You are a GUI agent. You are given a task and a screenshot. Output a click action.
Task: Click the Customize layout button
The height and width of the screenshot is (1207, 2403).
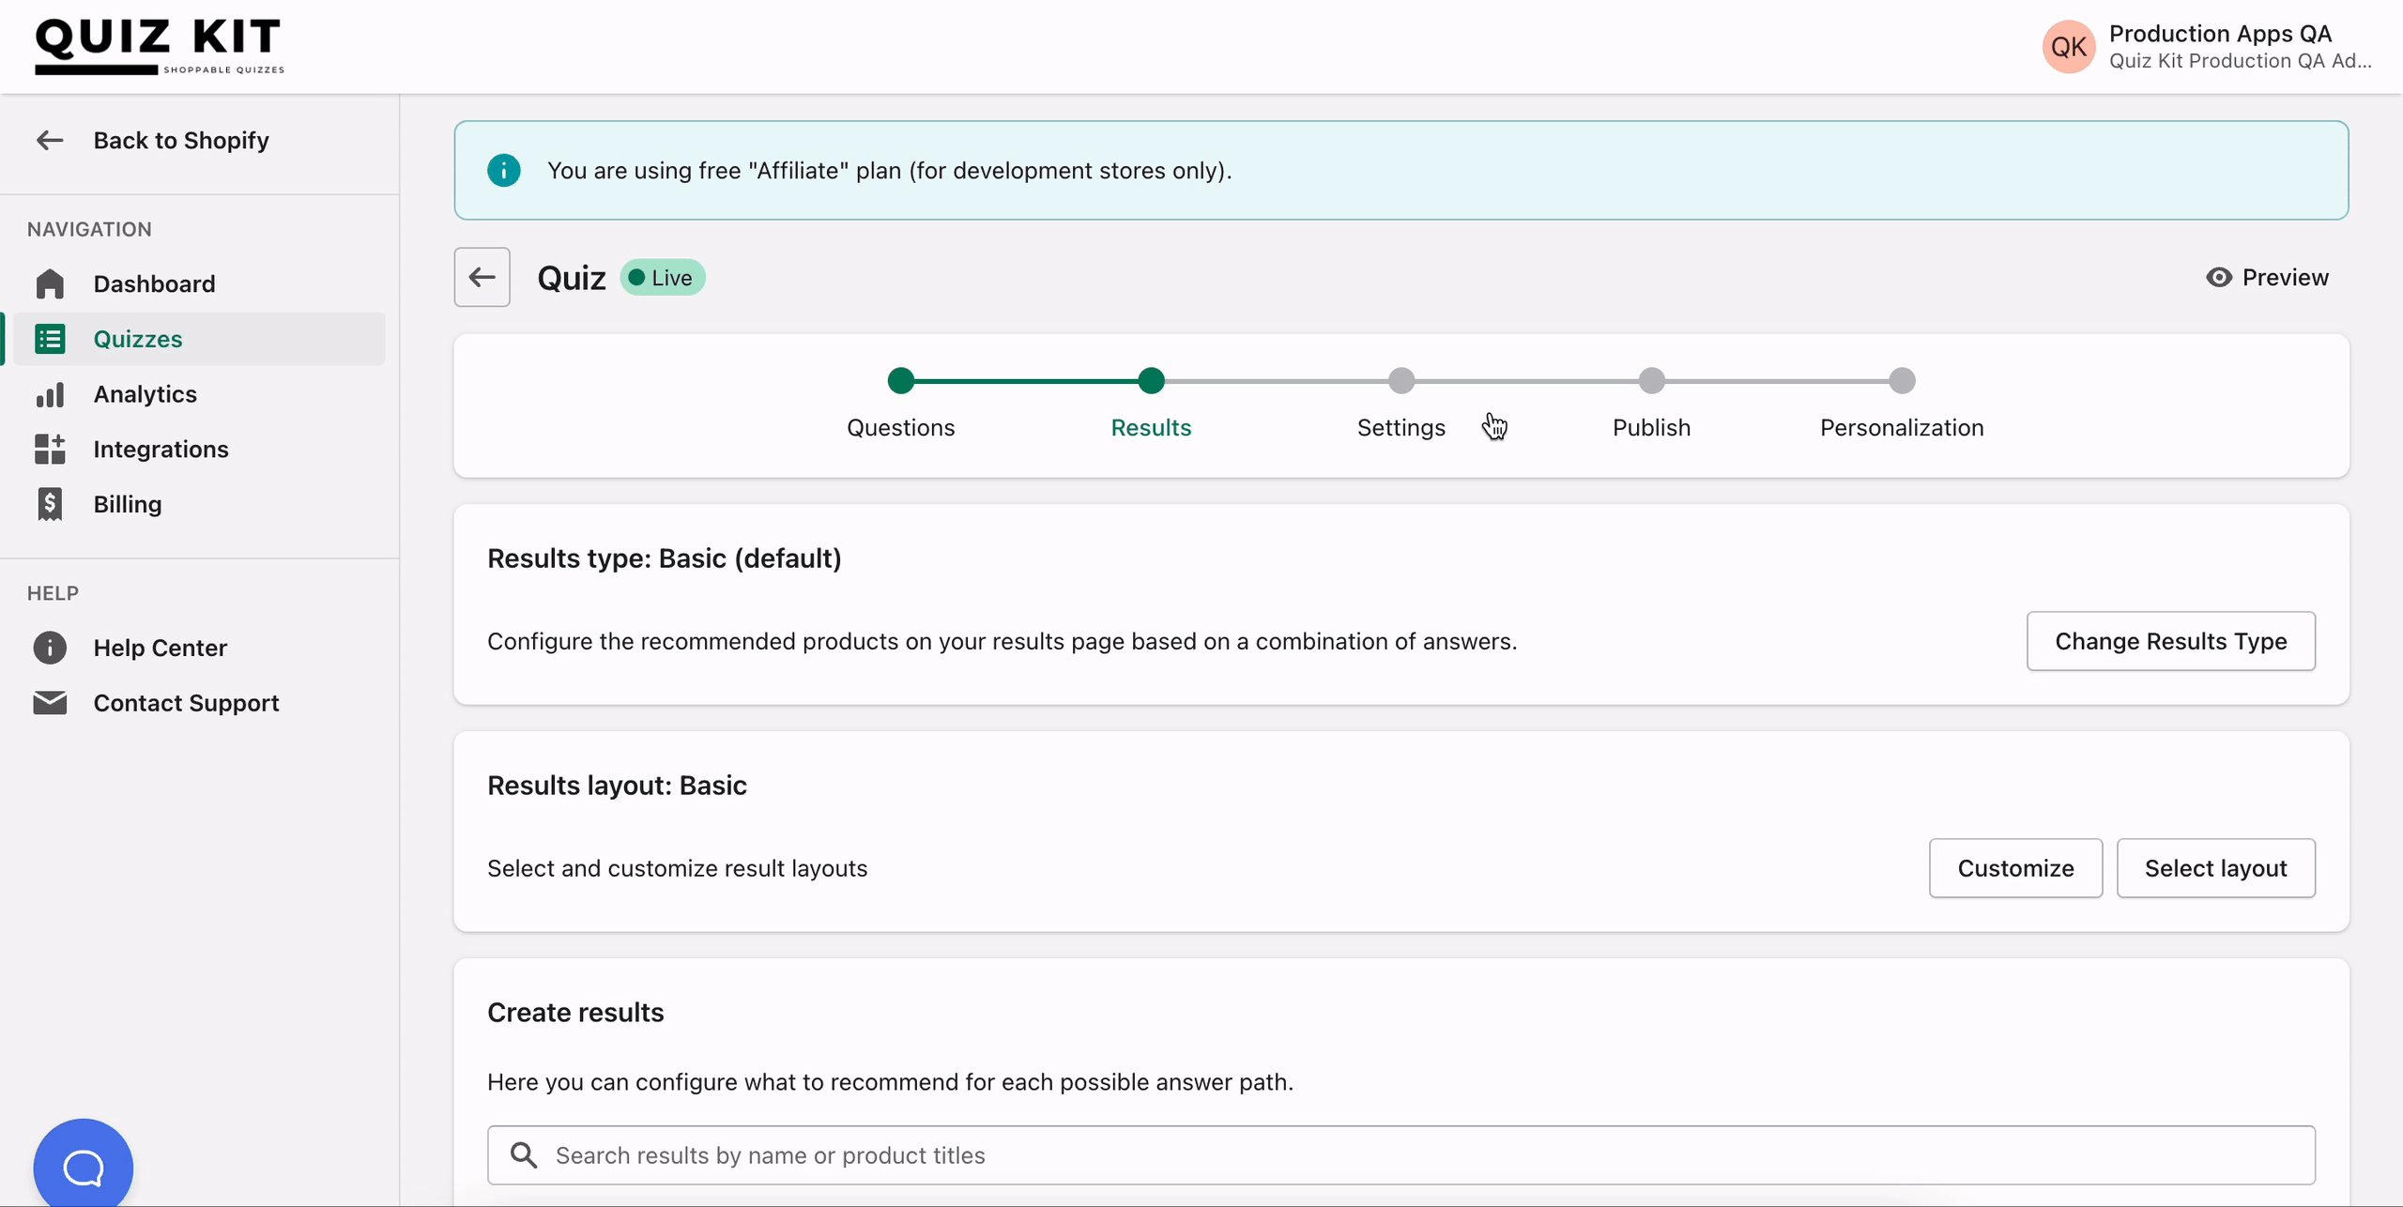pyautogui.click(x=2015, y=868)
